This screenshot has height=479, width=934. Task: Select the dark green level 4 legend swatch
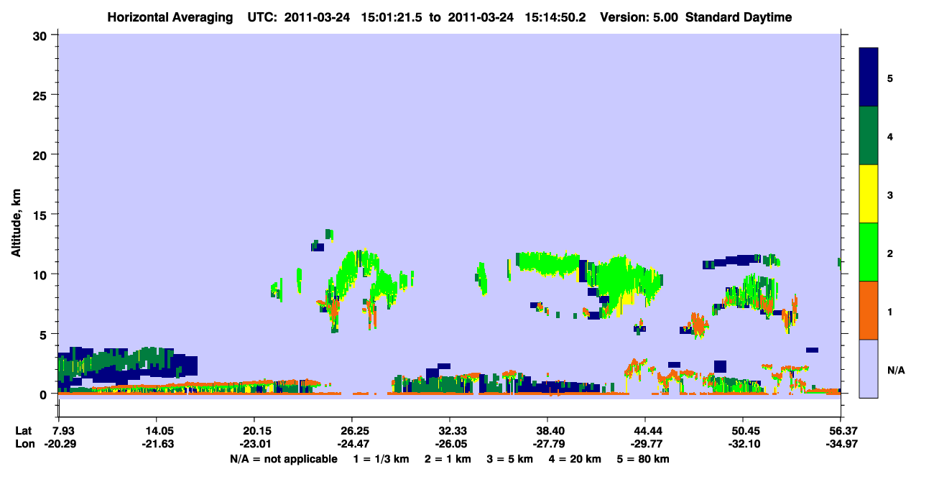(x=869, y=136)
